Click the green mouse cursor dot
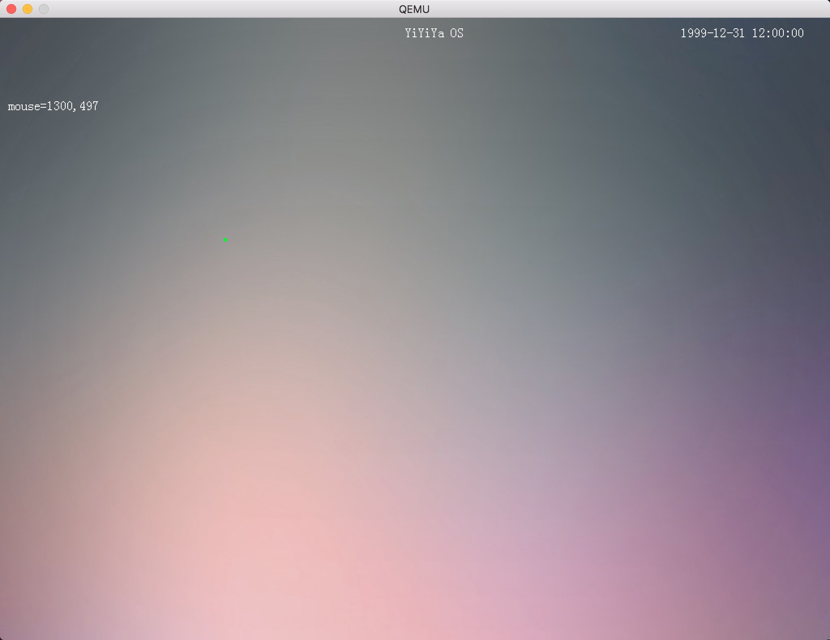 click(x=225, y=240)
